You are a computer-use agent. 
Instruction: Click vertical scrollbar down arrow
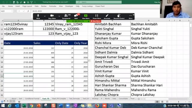[190, 97]
